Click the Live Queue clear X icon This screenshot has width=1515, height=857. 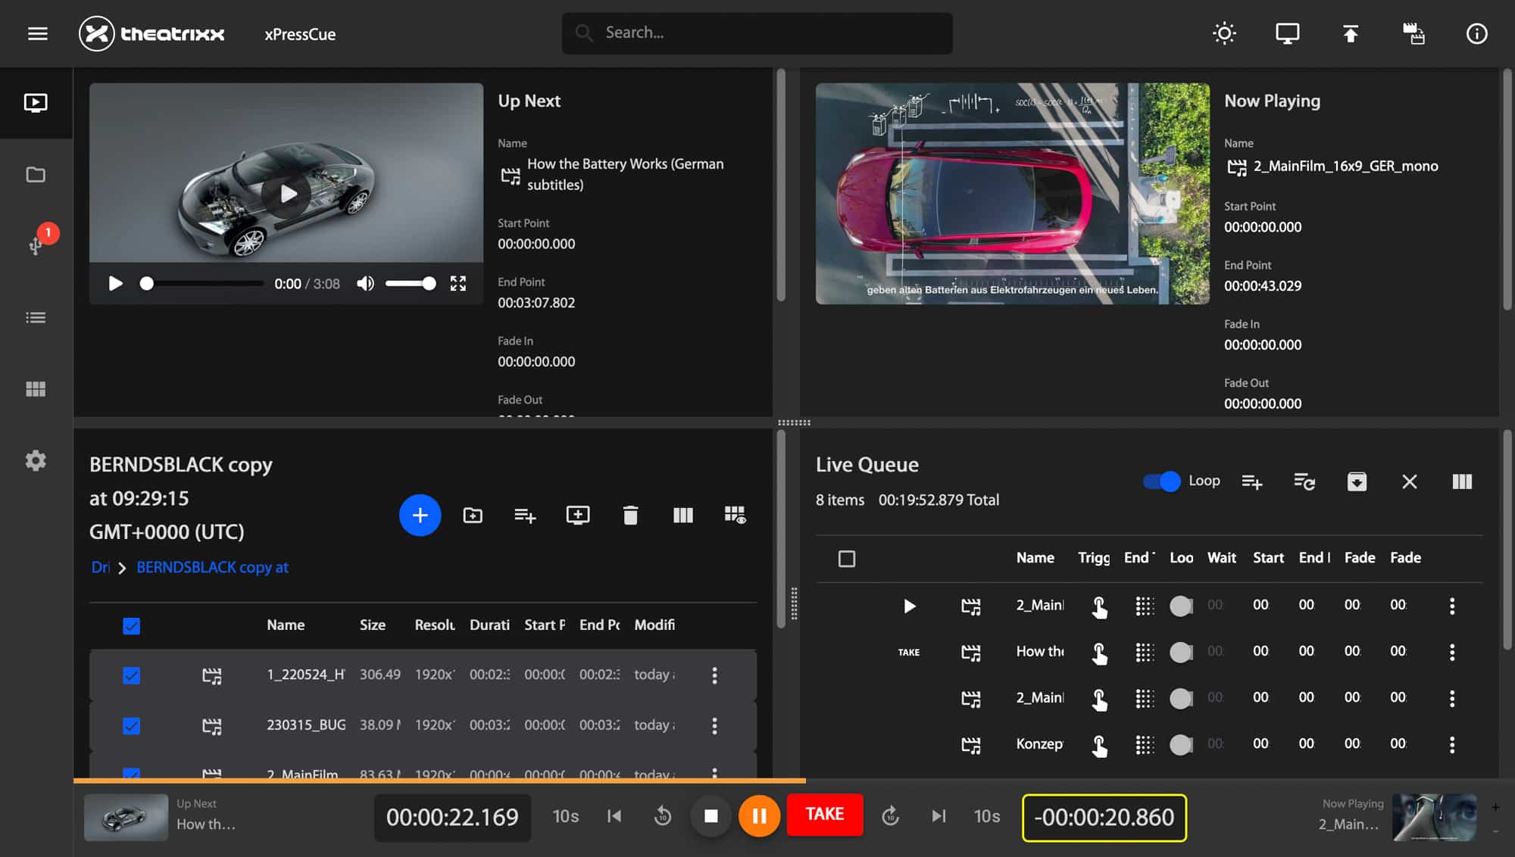(1409, 481)
